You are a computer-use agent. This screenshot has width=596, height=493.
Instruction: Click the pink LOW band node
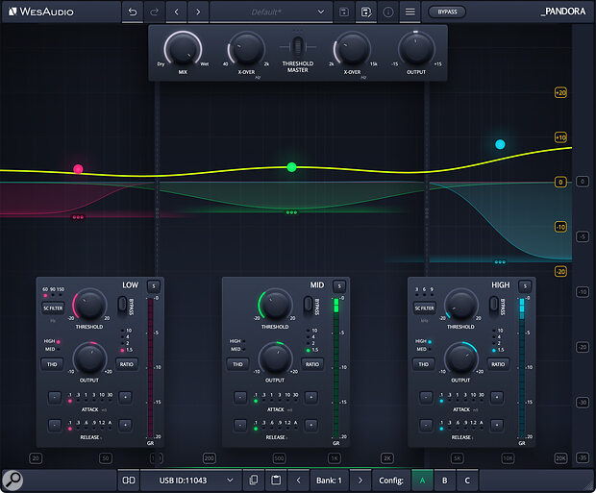(78, 169)
